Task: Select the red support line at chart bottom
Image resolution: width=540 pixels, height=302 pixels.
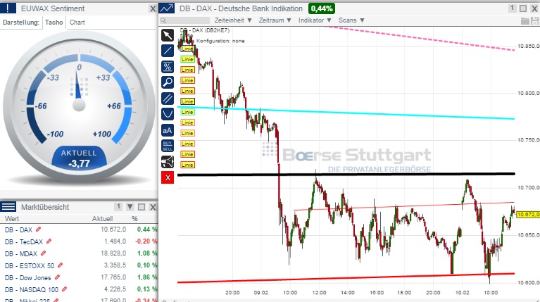Action: coord(346,278)
